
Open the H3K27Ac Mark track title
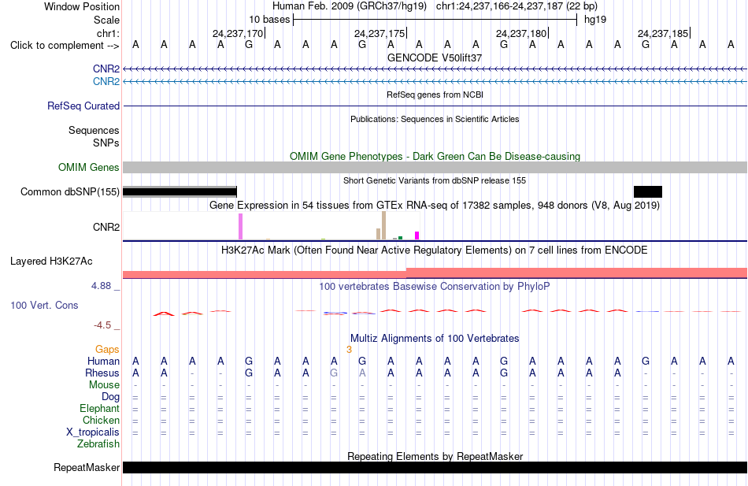pos(435,250)
